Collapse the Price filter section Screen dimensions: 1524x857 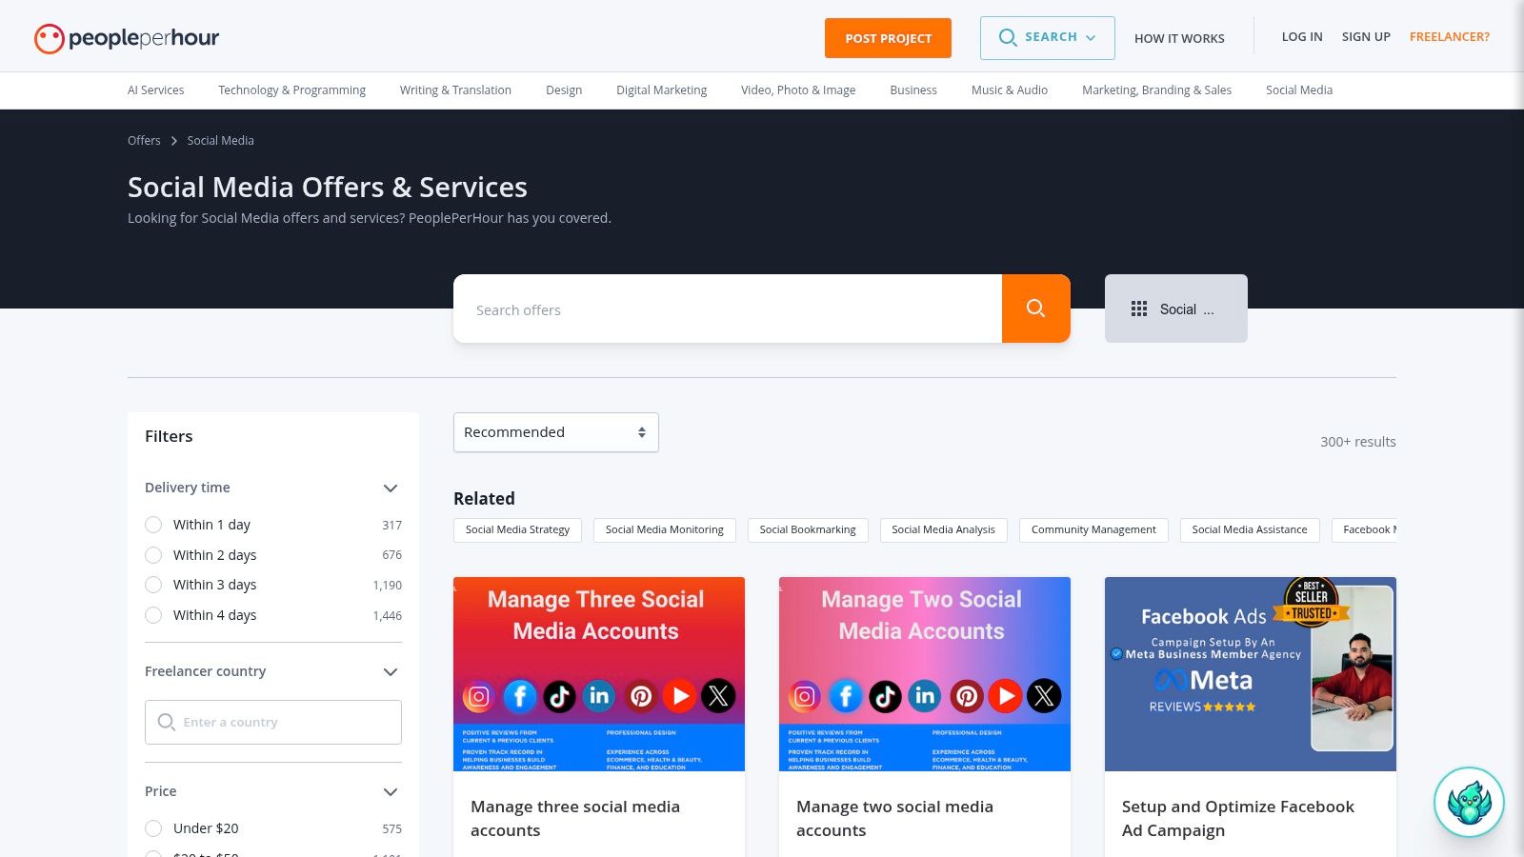tap(390, 791)
